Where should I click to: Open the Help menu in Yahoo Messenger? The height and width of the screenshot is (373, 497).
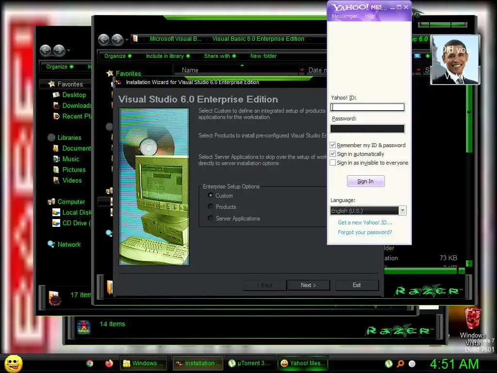pyautogui.click(x=370, y=16)
